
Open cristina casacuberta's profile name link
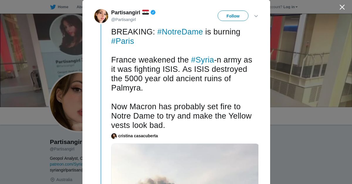pos(138,136)
